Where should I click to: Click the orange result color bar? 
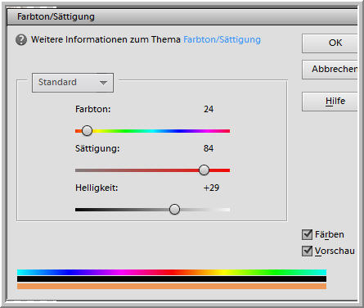pos(172,286)
